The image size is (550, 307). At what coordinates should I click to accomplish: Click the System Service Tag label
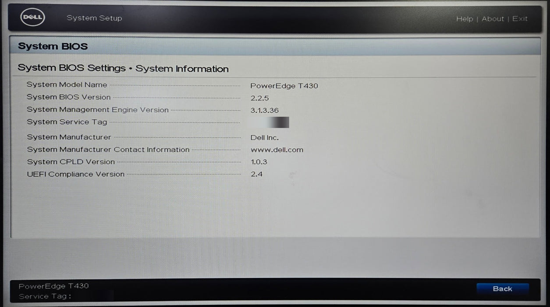click(x=67, y=122)
